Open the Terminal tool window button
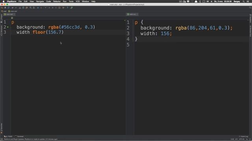Viewport: 252px width, 141px height. (19, 136)
